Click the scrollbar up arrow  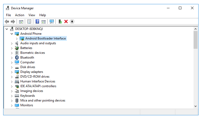click(195, 29)
